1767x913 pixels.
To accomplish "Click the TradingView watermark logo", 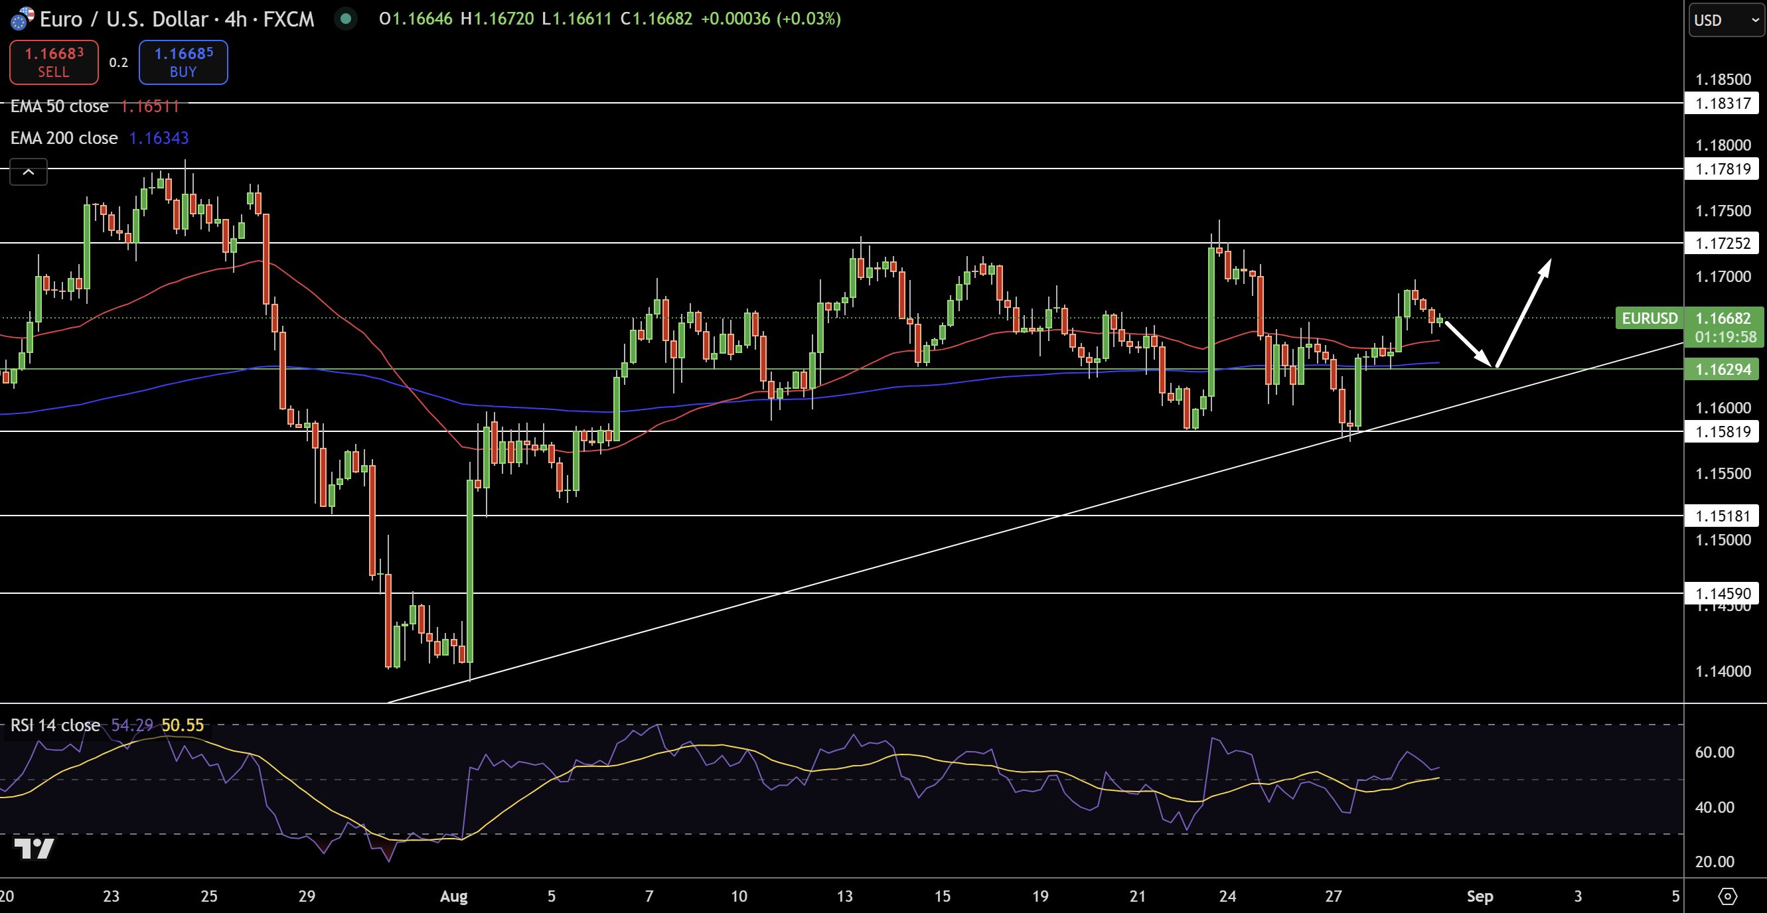I will click(x=33, y=849).
